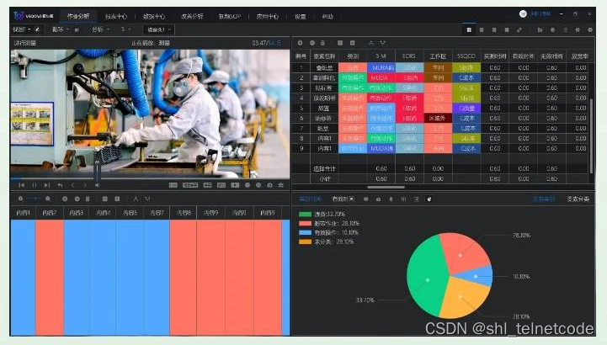Click the camera icon in the chart toolbar

[x=378, y=199]
